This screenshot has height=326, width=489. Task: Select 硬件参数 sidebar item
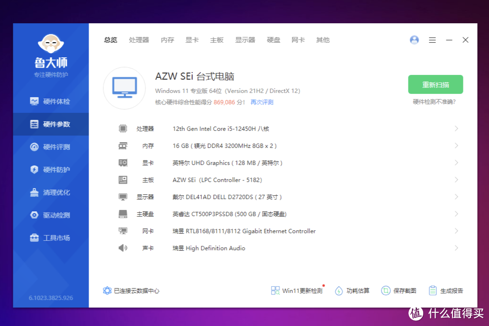point(51,124)
